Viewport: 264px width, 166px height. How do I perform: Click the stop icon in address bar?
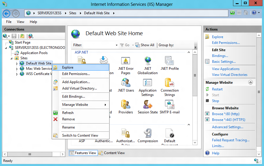tap(239, 13)
